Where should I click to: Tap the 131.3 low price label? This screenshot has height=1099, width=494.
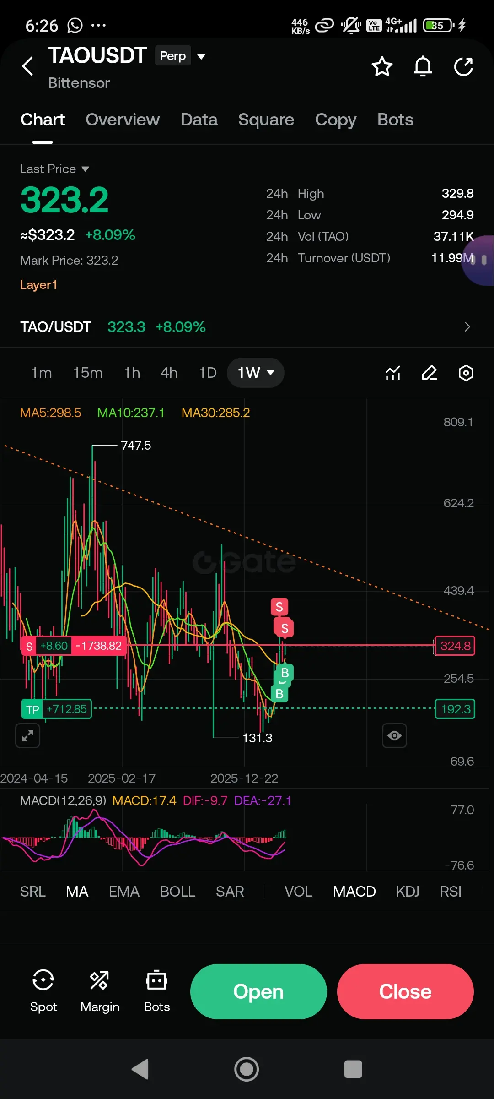pyautogui.click(x=258, y=738)
